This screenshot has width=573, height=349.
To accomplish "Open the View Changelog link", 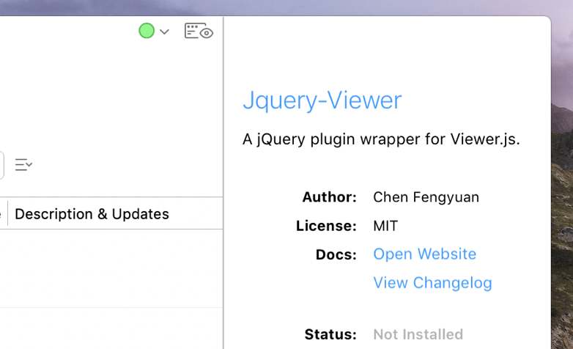I will [432, 283].
